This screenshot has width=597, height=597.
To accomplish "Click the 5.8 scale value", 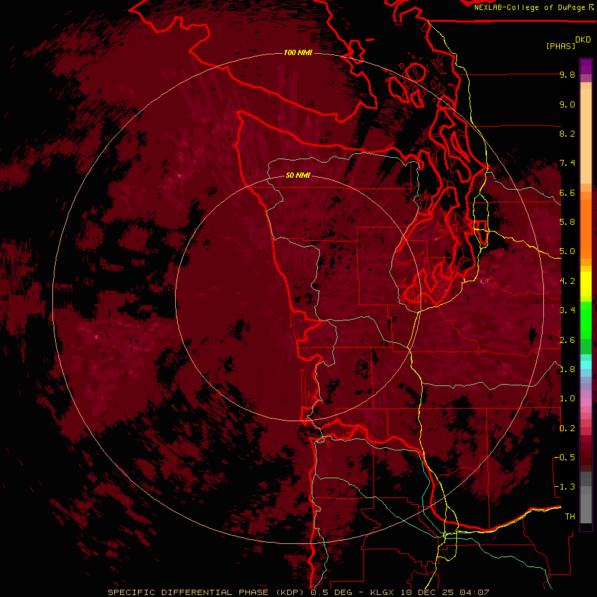I will click(567, 222).
